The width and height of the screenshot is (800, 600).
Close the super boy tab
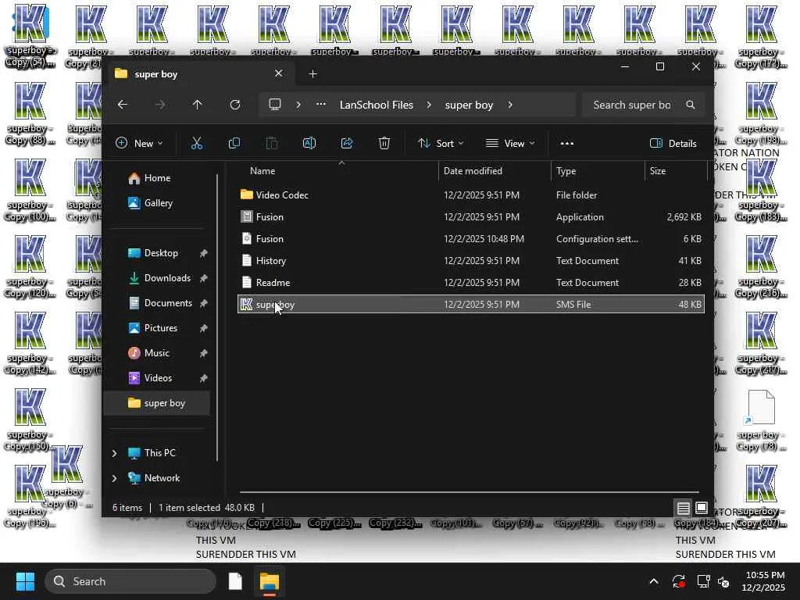[279, 73]
